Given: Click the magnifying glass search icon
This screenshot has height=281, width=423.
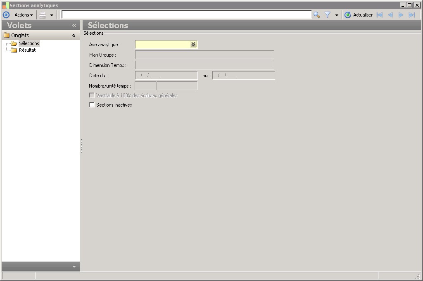Looking at the screenshot, I should coord(317,15).
